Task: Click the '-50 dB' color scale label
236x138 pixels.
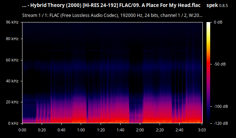Action: [x=220, y=64]
